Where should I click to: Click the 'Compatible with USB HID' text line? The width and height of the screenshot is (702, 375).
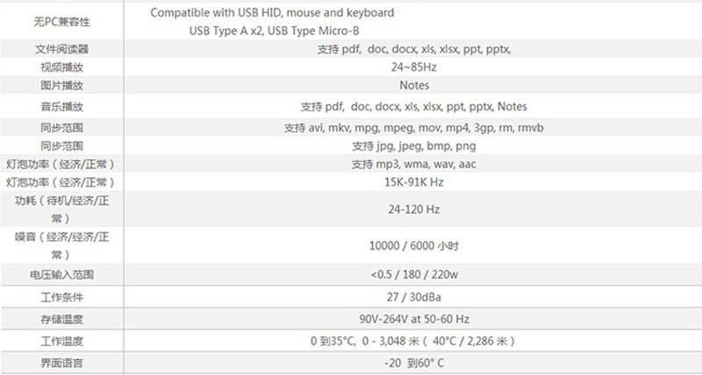(272, 13)
